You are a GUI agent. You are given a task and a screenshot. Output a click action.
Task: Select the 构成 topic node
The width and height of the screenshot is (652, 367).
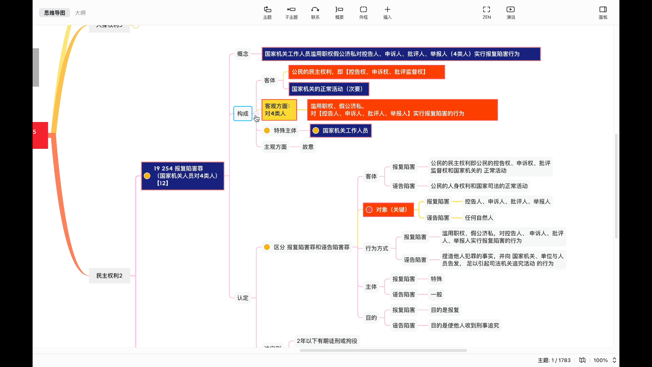click(x=243, y=113)
